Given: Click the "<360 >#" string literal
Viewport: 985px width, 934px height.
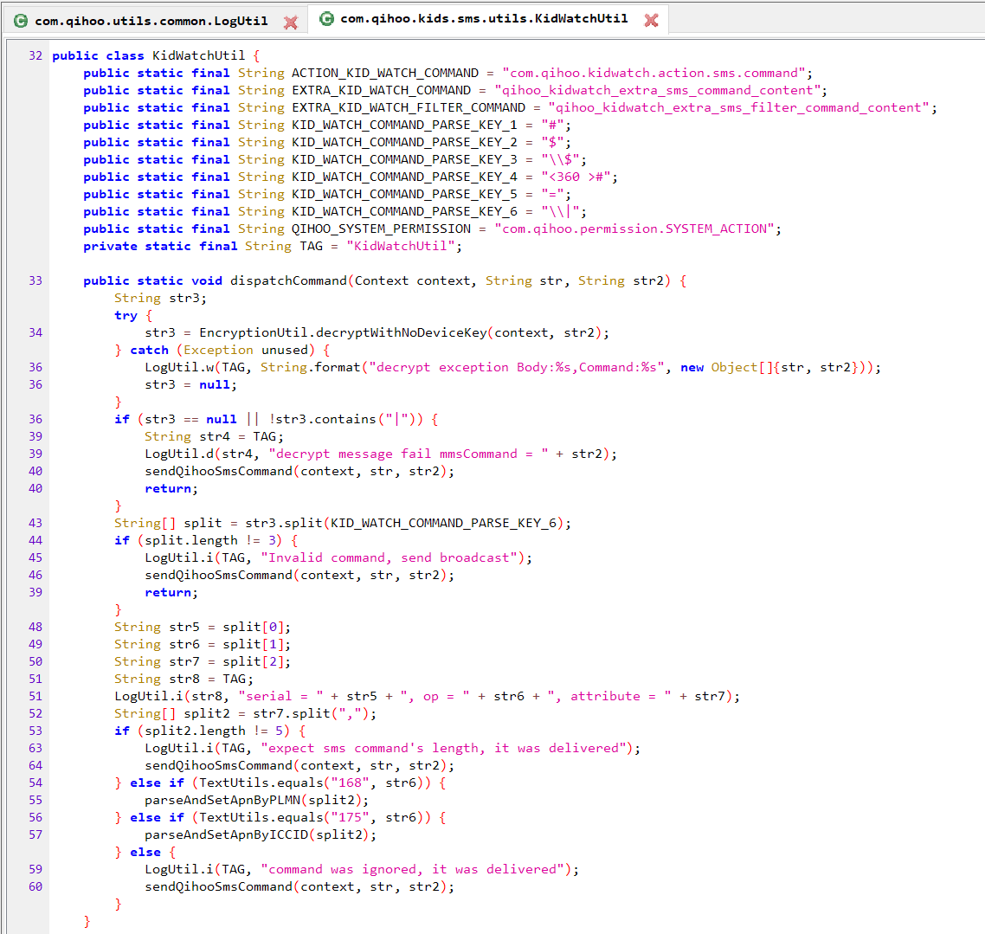Looking at the screenshot, I should coord(576,177).
